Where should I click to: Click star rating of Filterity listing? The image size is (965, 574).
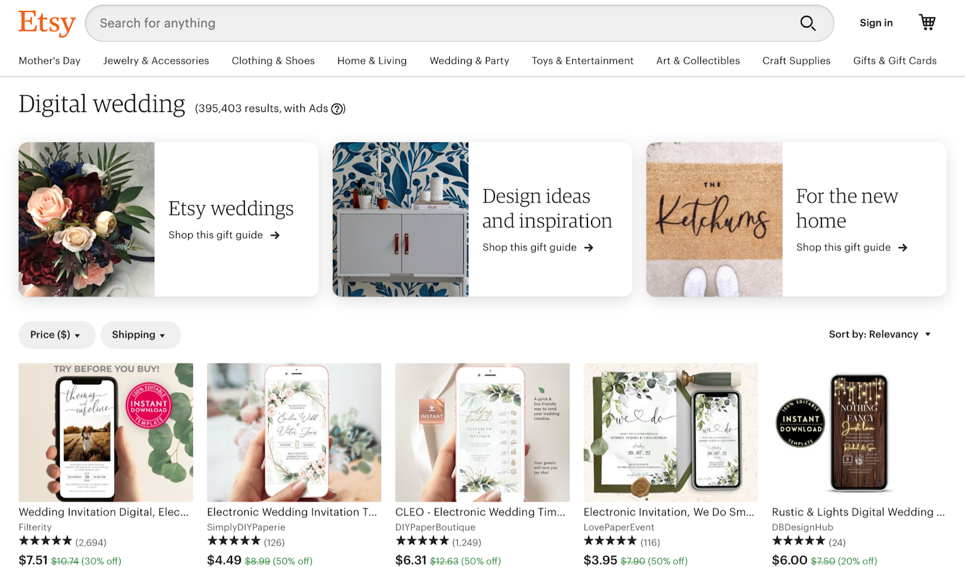click(x=45, y=541)
